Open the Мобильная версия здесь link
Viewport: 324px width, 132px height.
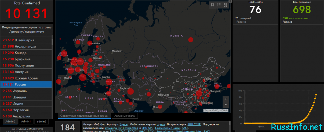(161, 124)
